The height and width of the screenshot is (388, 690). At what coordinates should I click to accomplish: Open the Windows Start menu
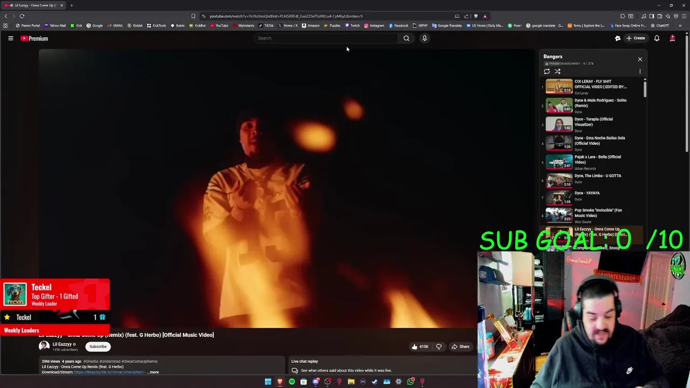(x=268, y=382)
